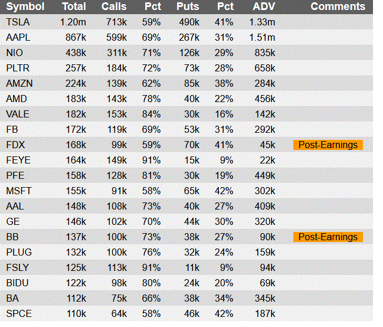
Task: Click the Puts column header
Action: 188,6
